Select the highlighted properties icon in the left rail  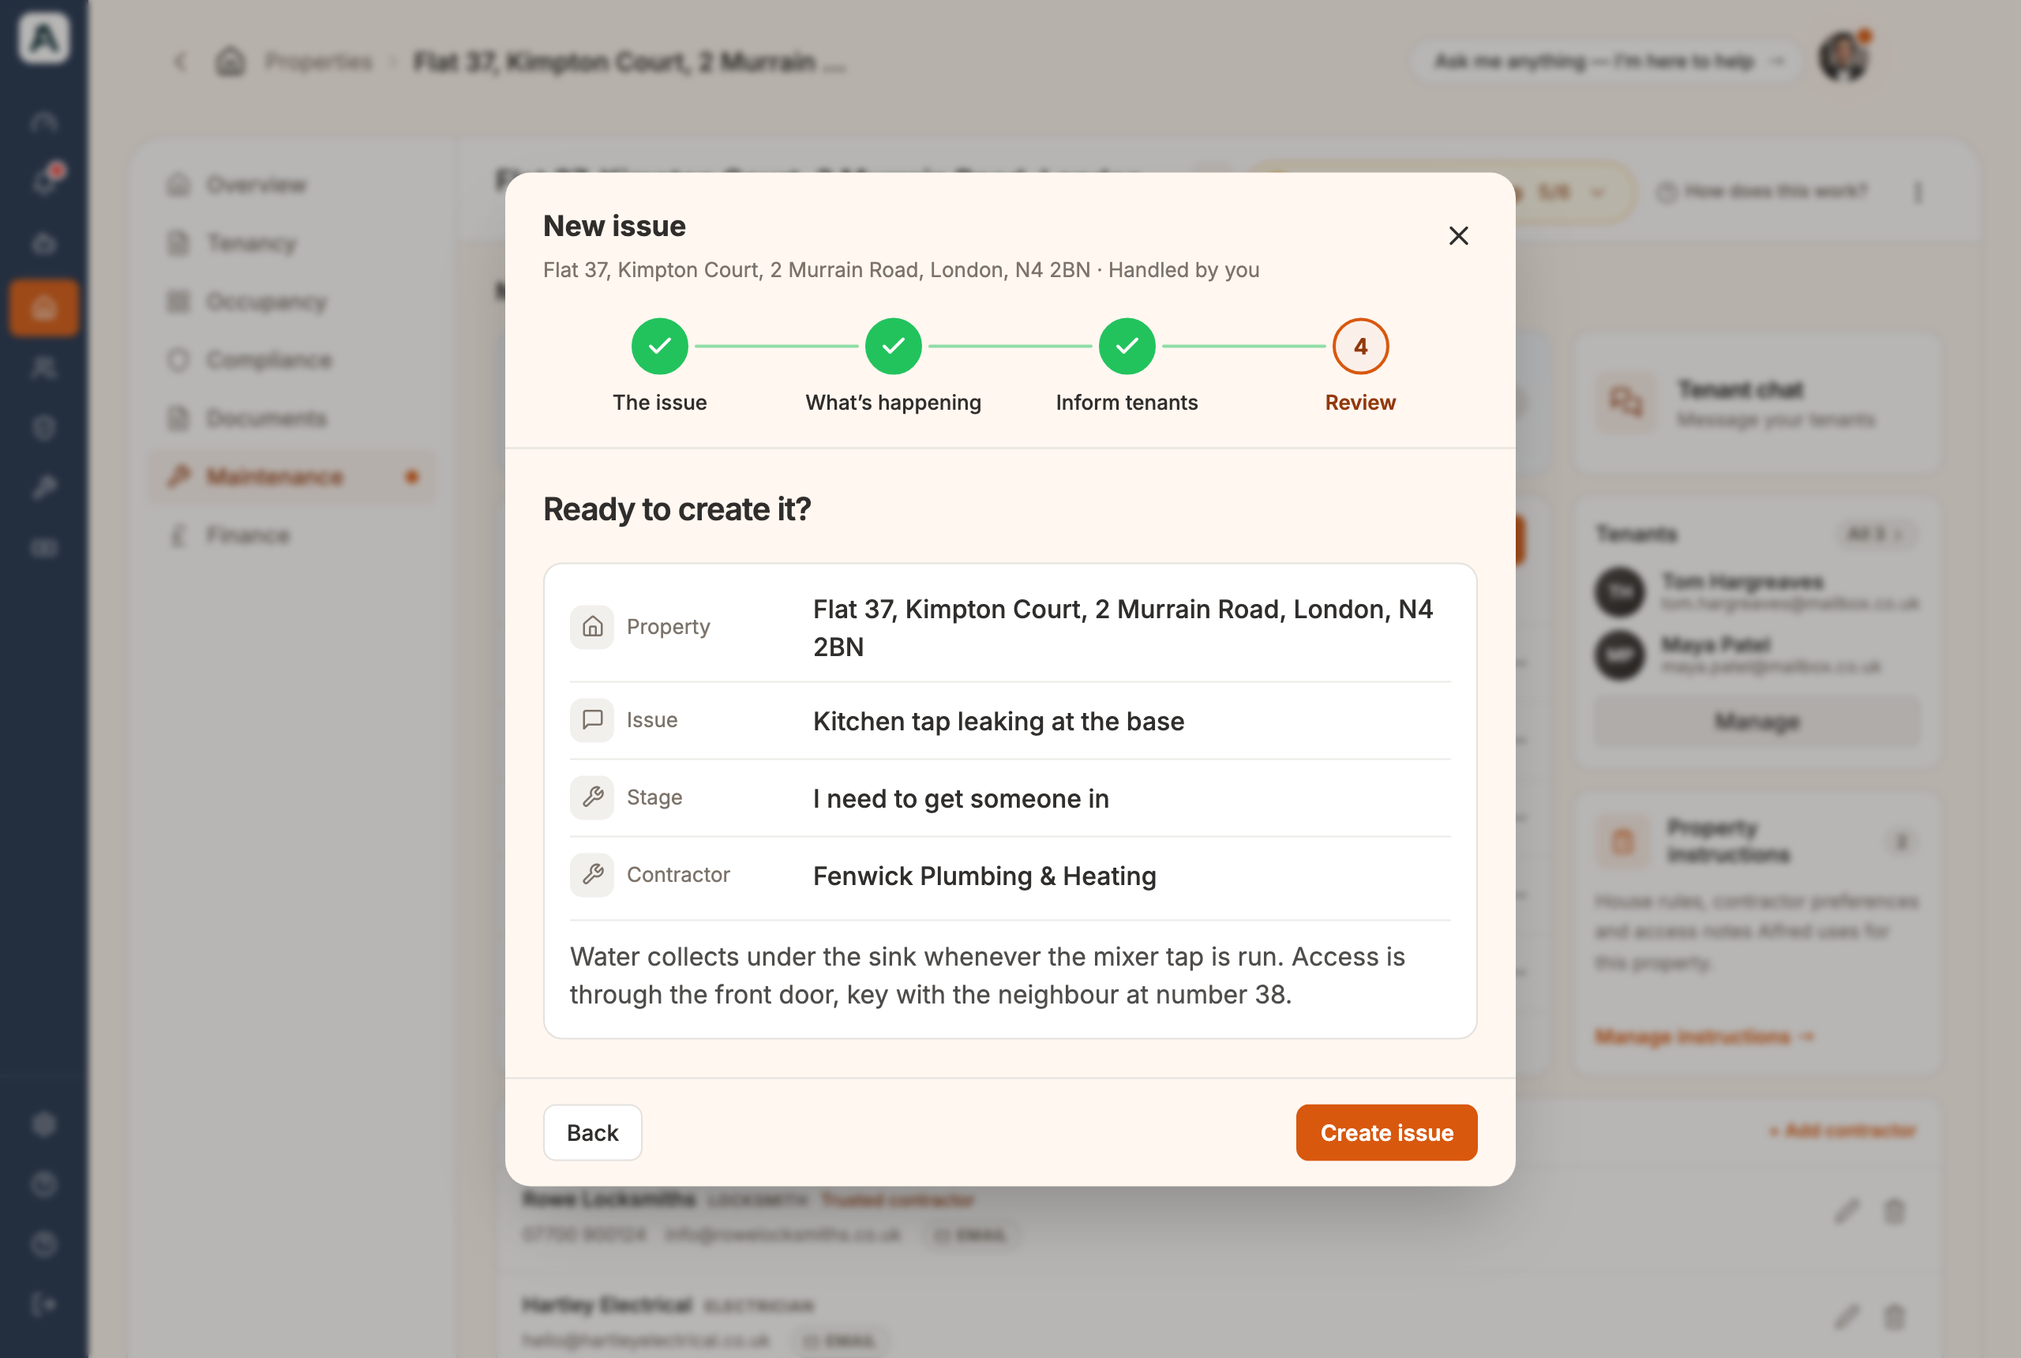pyautogui.click(x=44, y=307)
